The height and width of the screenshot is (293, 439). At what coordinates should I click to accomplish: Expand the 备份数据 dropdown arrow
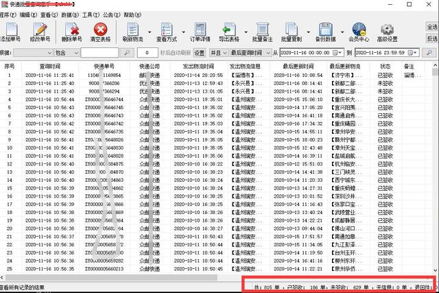point(342,32)
